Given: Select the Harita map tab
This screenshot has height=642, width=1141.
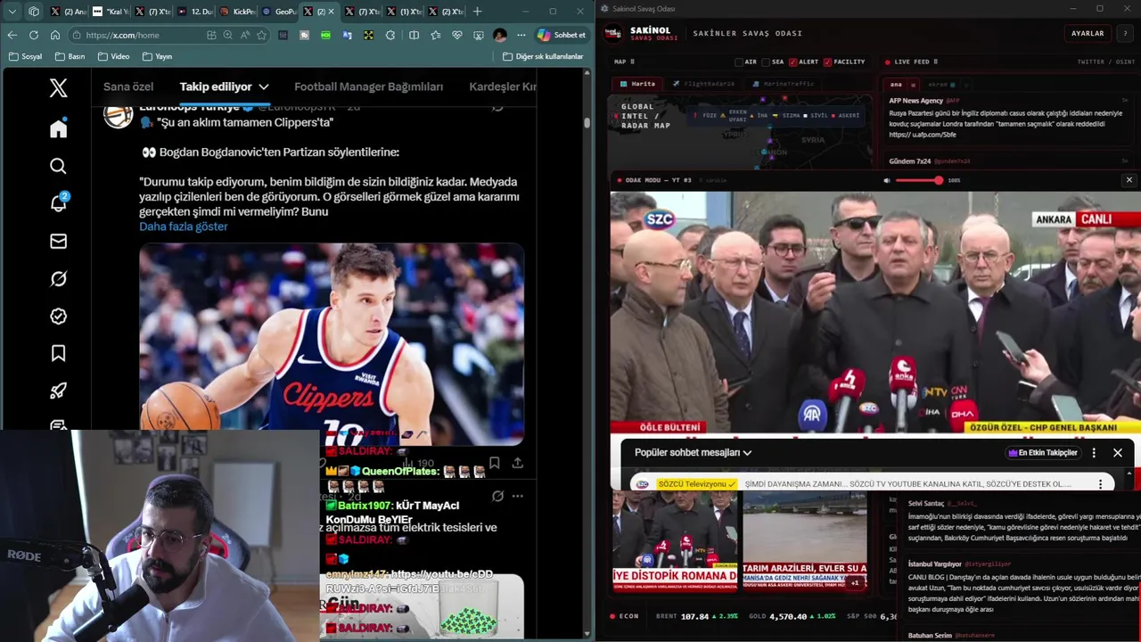Looking at the screenshot, I should click(x=637, y=84).
